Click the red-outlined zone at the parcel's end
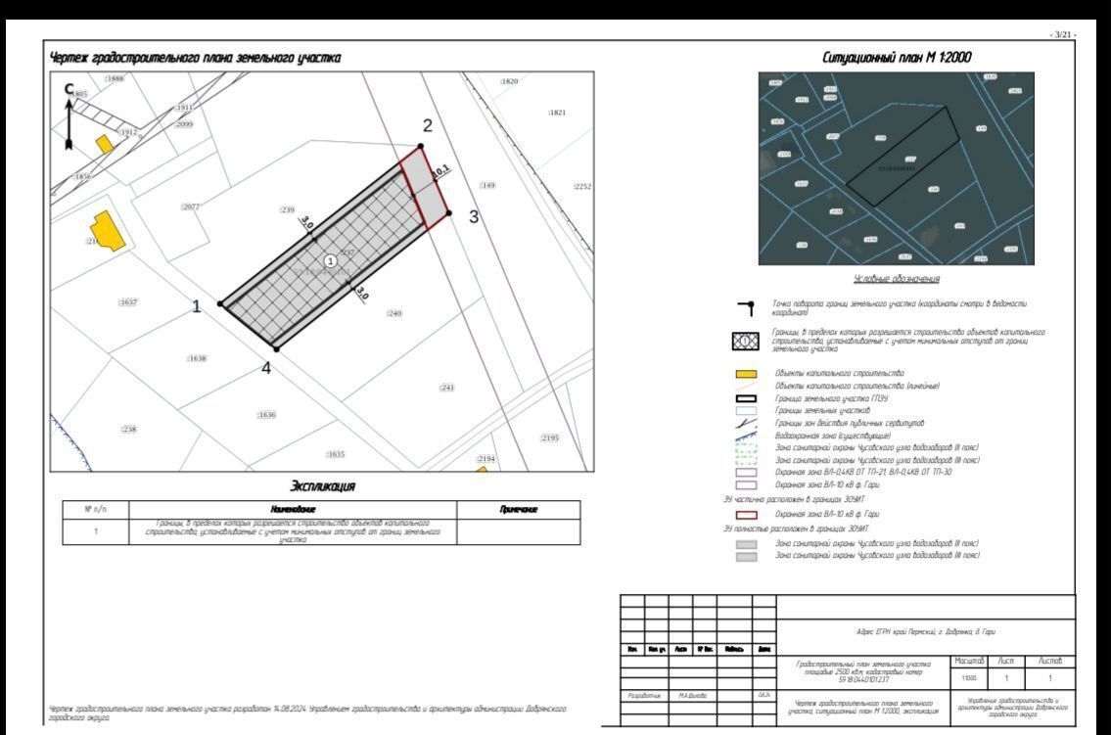This screenshot has height=735, width=1111. coord(425,187)
